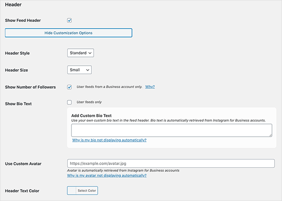Open 'Why is my avatar not displaying automatically?' link
This screenshot has width=282, height=201.
107,175
